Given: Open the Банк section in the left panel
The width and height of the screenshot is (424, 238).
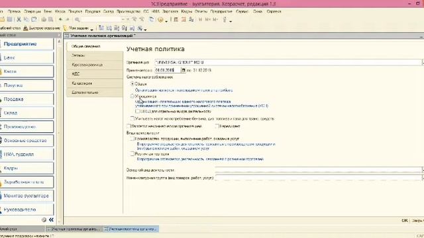Looking at the screenshot, I should (x=26, y=58).
